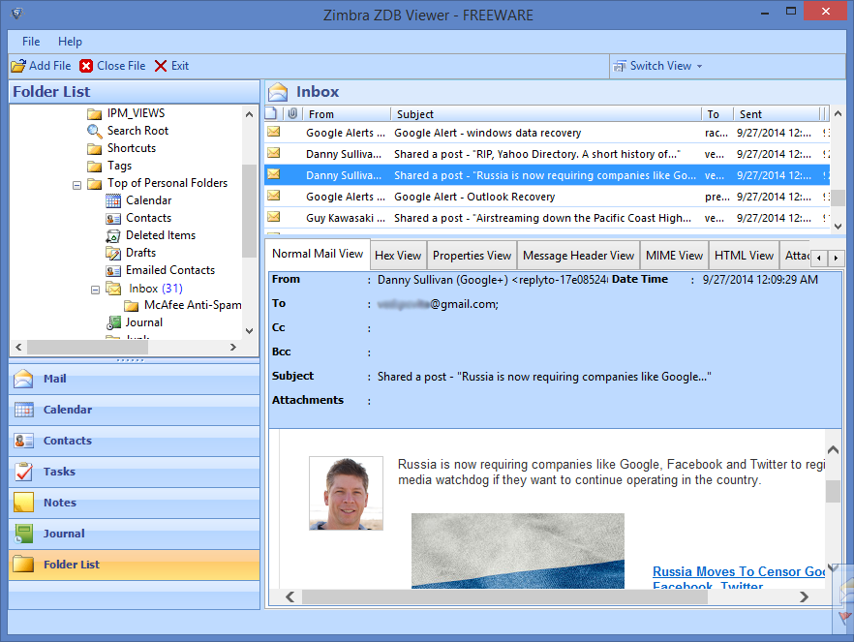Select Russia is now requiring companies email
Viewport: 854px width, 642px height.
coord(547,175)
